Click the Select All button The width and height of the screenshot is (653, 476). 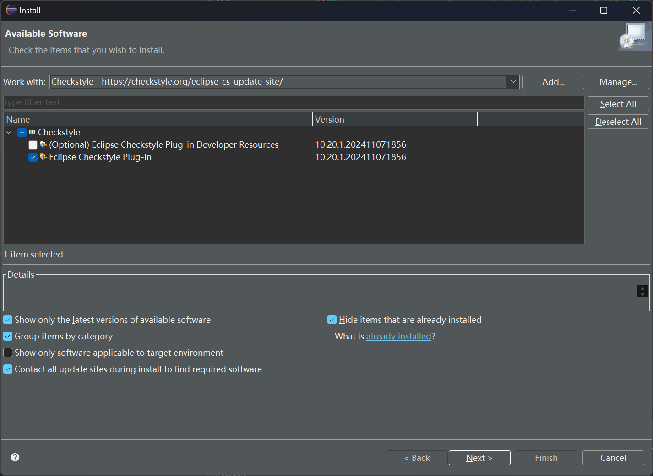point(618,104)
